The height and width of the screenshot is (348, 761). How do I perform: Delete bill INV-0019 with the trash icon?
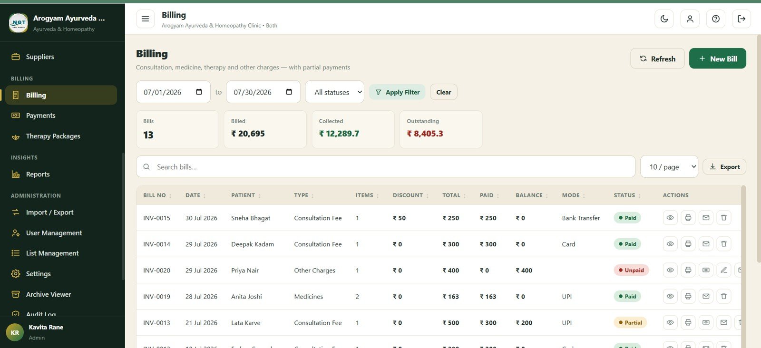tap(724, 296)
